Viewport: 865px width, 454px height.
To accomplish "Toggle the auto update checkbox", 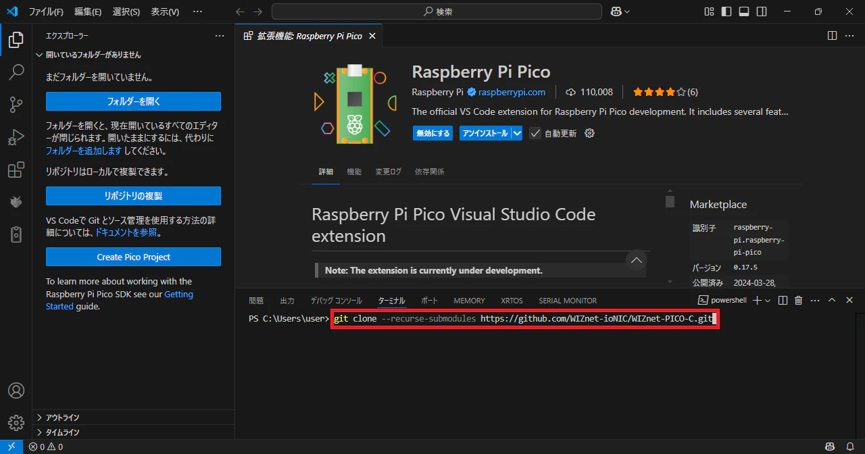I will click(535, 133).
